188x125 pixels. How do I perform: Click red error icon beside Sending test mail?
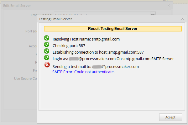(47, 65)
